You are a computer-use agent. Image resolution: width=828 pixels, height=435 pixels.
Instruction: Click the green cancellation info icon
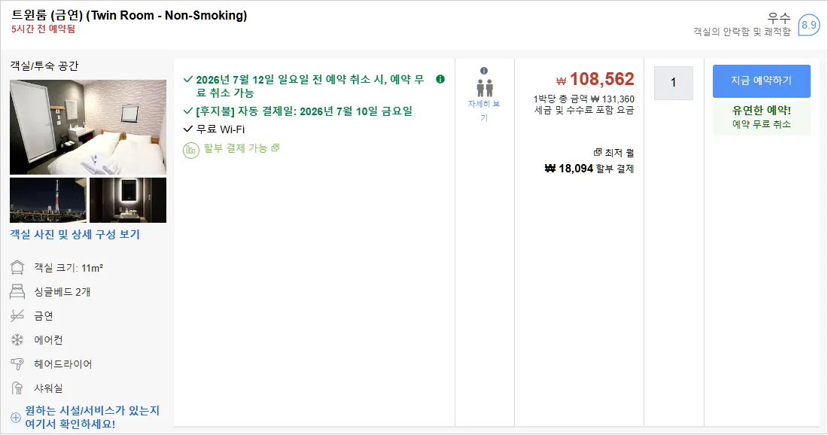pos(440,79)
